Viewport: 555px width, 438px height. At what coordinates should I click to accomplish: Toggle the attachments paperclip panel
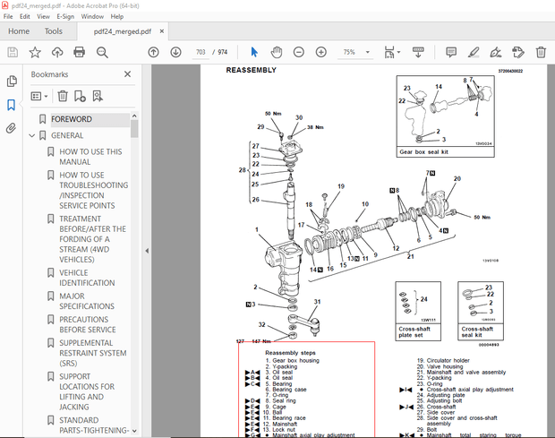pyautogui.click(x=12, y=128)
